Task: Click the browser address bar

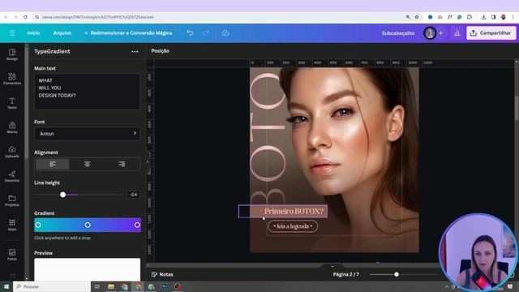Action: [x=218, y=17]
